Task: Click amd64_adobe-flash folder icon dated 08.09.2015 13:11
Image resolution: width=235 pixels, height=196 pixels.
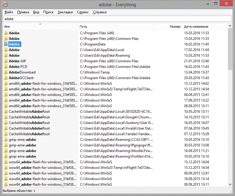Action: (6, 106)
